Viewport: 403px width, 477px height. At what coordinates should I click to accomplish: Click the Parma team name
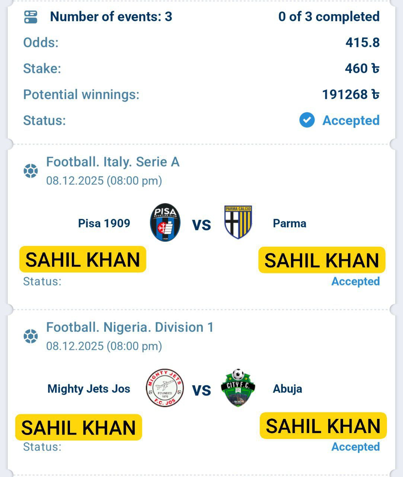290,223
